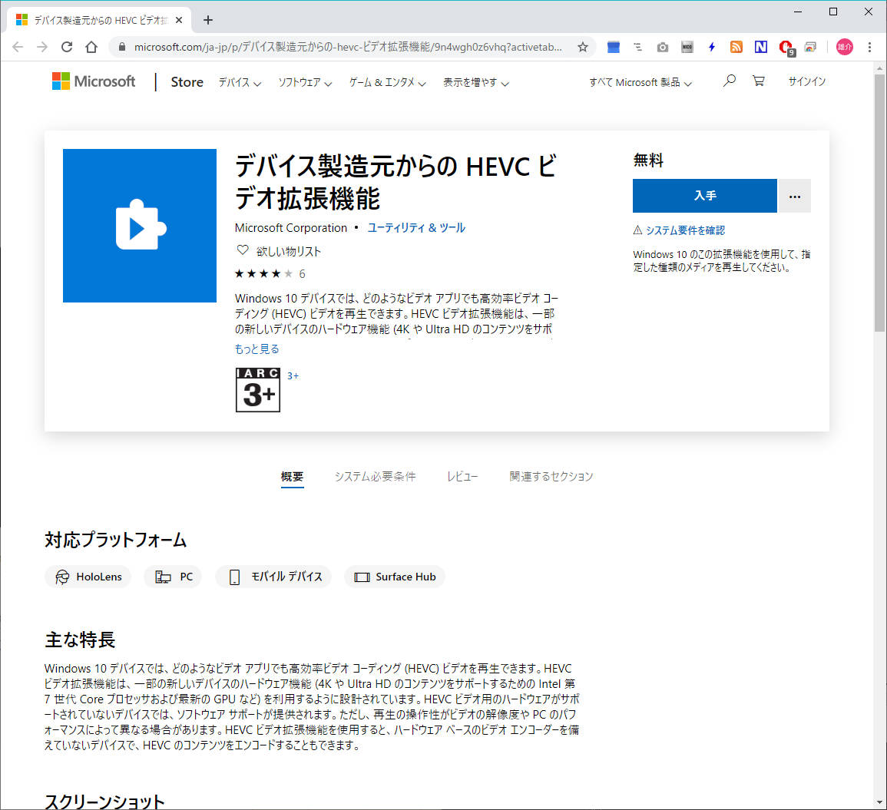Go back using browser back arrow
The height and width of the screenshot is (810, 887).
click(18, 47)
